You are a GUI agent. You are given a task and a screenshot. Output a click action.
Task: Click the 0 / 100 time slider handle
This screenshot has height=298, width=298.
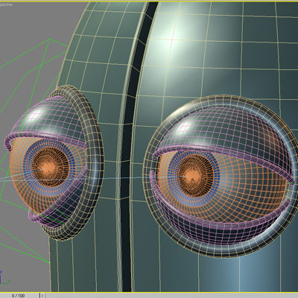click(x=19, y=296)
